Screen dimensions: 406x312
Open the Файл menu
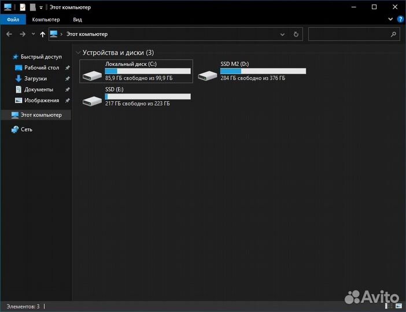click(13, 19)
